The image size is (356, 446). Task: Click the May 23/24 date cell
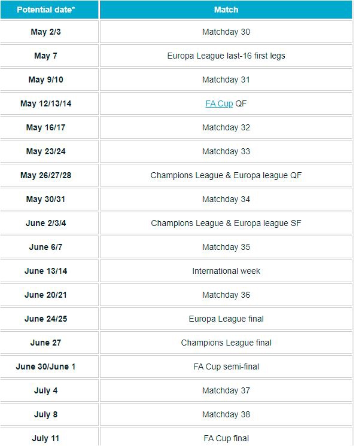point(49,151)
